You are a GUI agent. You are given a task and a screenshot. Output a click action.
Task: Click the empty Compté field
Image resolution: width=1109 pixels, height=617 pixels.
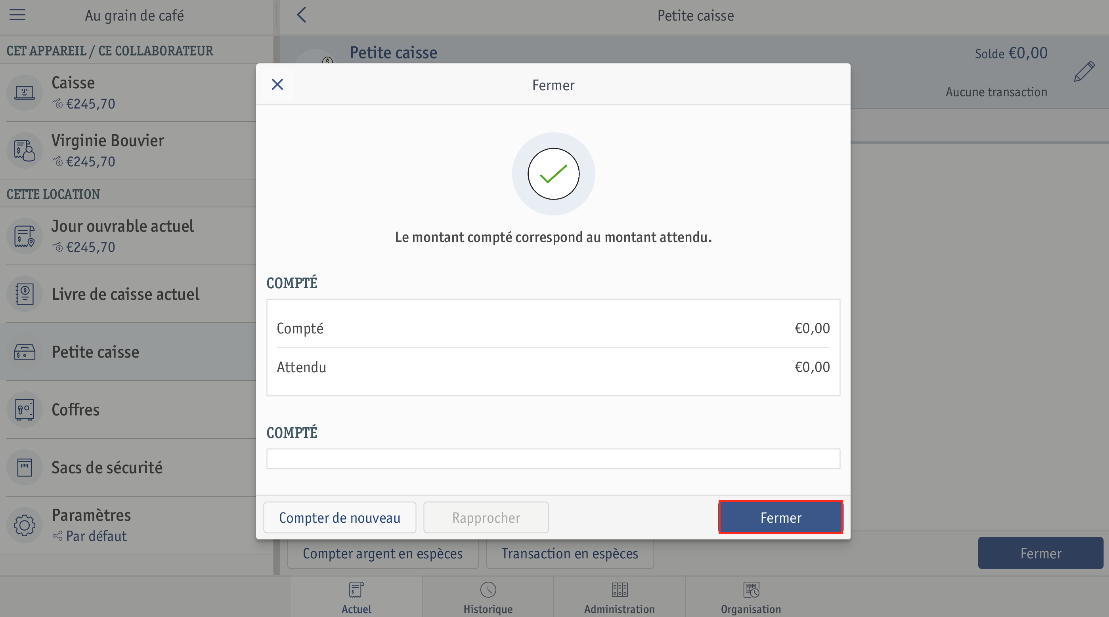(553, 459)
